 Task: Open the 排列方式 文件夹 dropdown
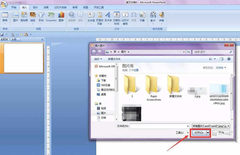[x=221, y=68]
